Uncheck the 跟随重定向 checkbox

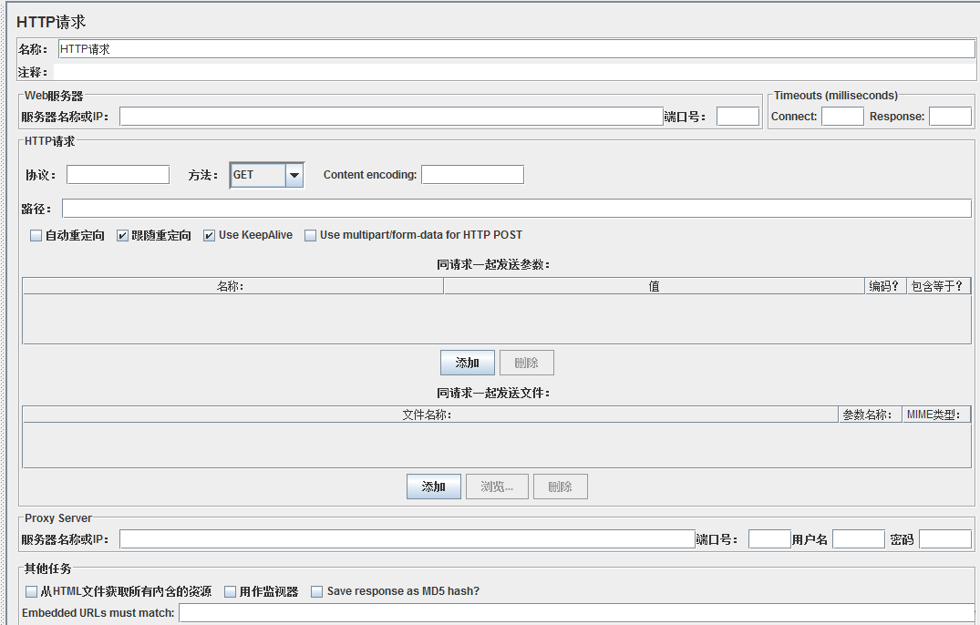tap(123, 236)
